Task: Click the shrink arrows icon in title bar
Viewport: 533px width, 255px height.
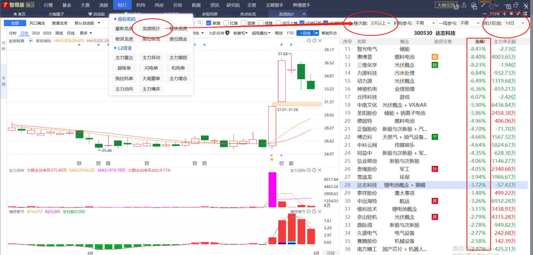Action: (483, 5)
